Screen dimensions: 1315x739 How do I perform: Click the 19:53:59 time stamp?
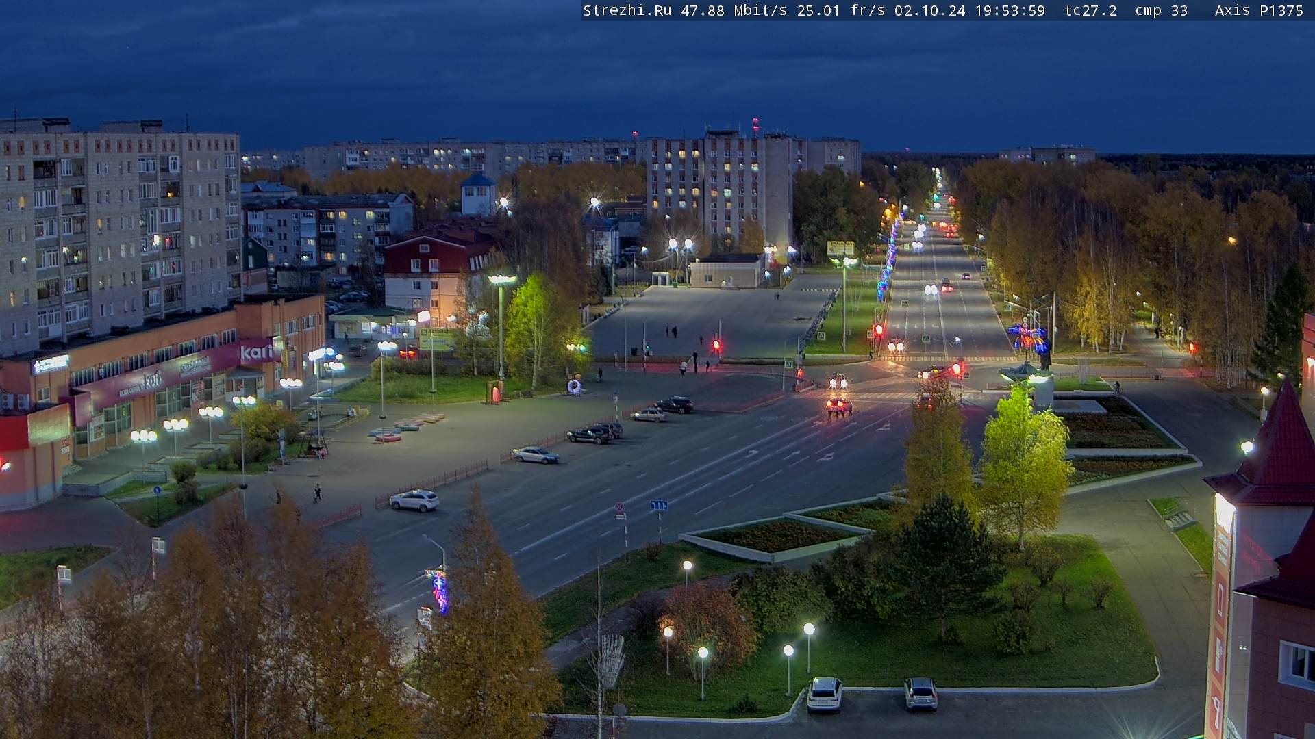click(1010, 10)
